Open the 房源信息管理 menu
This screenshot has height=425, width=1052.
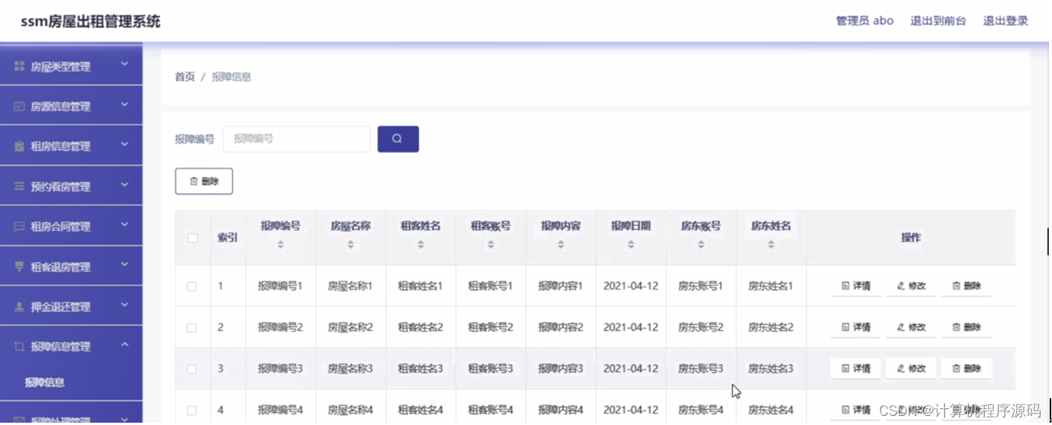[x=71, y=106]
